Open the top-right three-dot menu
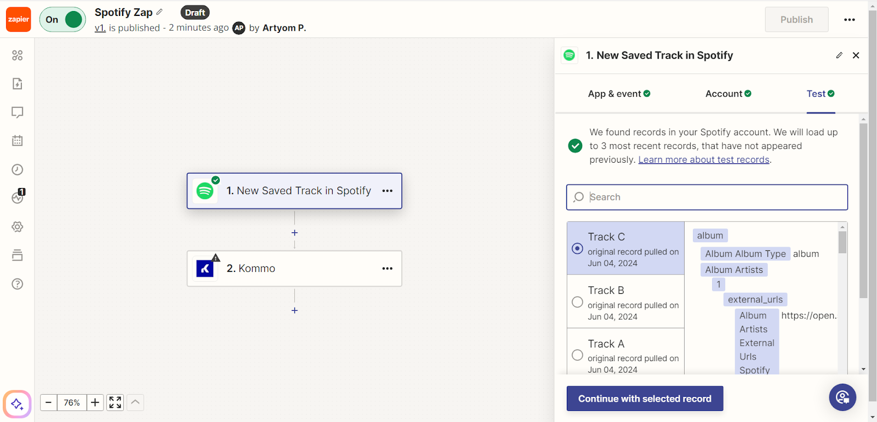This screenshot has height=422, width=877. 850,20
